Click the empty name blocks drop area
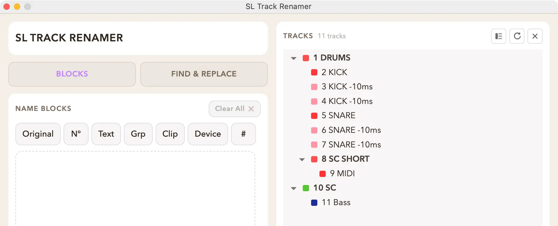This screenshot has width=558, height=226. pos(135,188)
